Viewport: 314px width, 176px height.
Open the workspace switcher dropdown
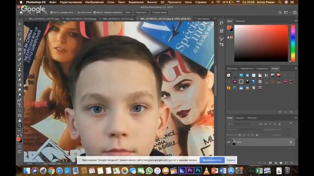click(x=287, y=12)
